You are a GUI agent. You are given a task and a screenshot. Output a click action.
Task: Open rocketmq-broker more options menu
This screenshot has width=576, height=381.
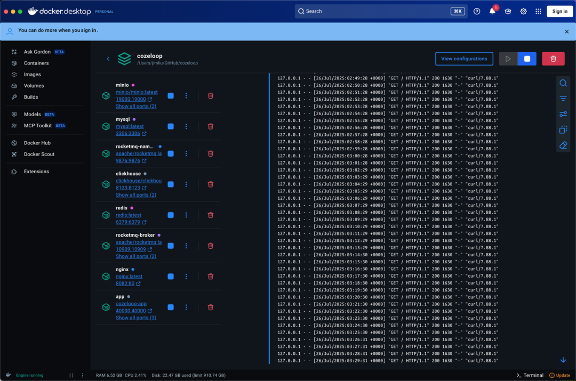186,246
